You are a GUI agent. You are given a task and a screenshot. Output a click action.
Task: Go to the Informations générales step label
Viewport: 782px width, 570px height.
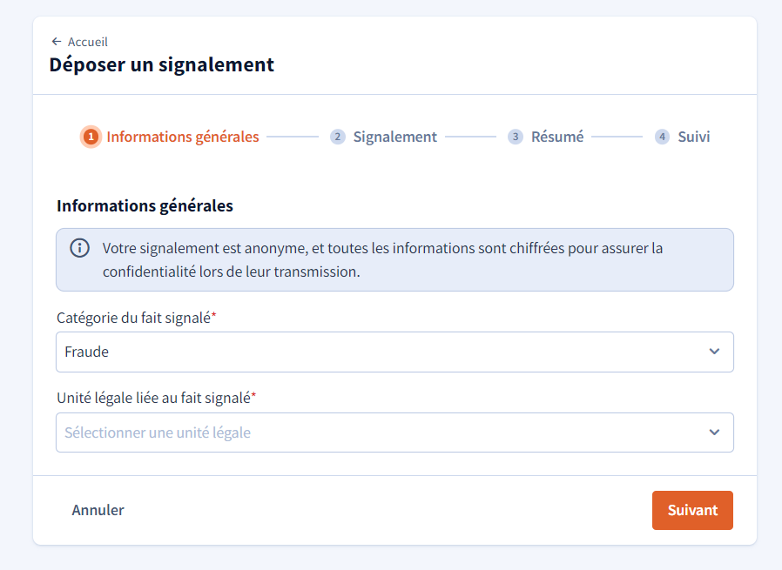pyautogui.click(x=183, y=137)
